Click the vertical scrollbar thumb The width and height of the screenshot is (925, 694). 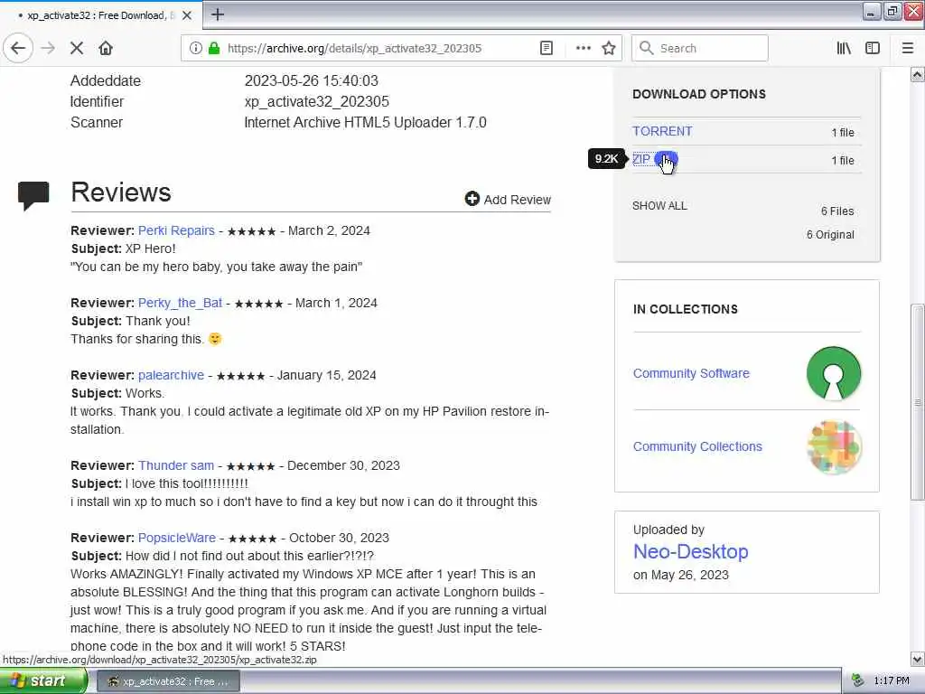[917, 402]
